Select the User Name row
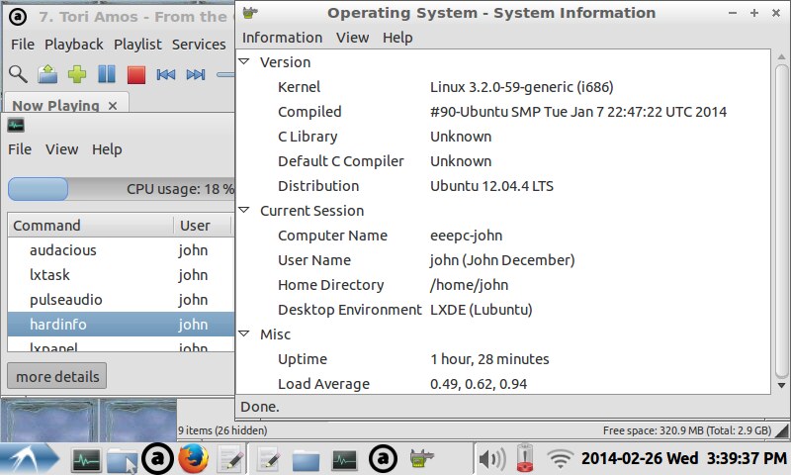791x475 pixels. (x=503, y=260)
